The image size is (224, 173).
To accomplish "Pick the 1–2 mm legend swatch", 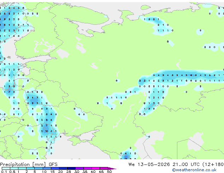I will click(22, 168).
